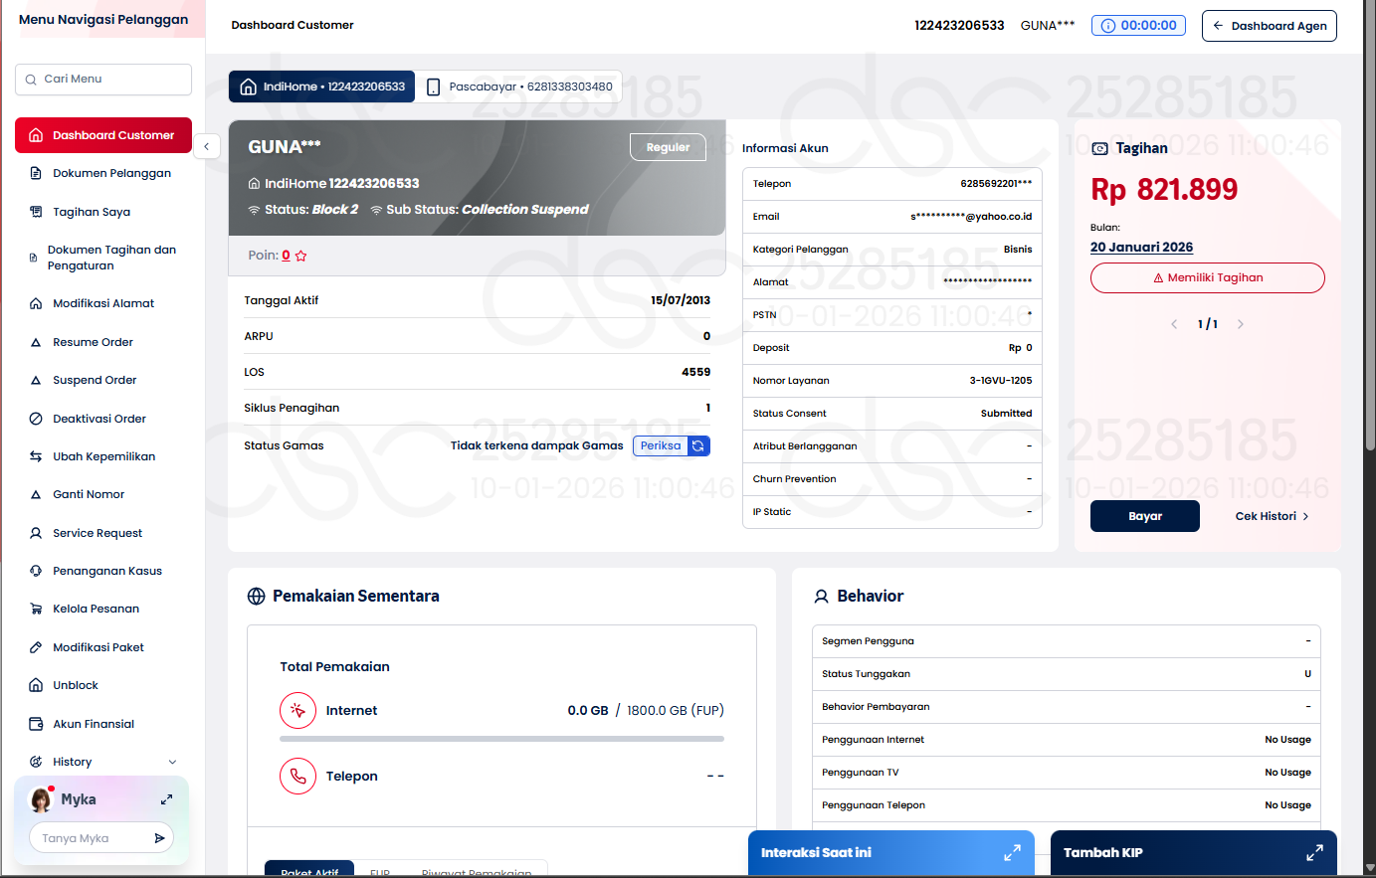The image size is (1376, 878).
Task: Click the Service Request person icon
Action: point(36,533)
